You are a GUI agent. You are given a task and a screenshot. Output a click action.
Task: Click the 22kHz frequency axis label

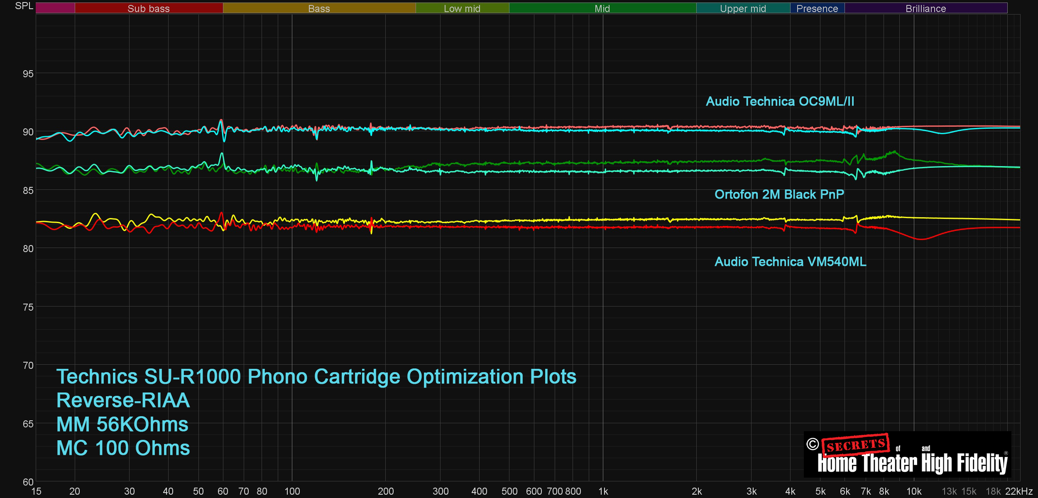click(1019, 491)
